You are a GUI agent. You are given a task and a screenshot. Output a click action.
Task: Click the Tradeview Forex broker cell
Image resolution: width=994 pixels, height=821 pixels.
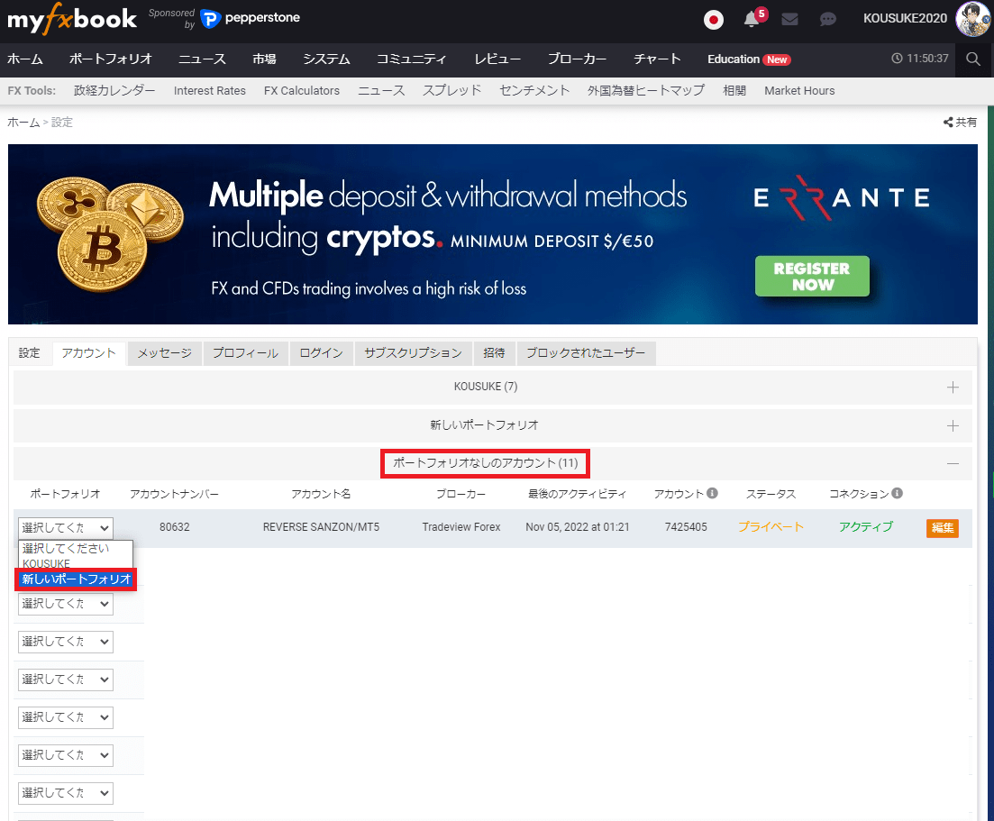pos(461,527)
